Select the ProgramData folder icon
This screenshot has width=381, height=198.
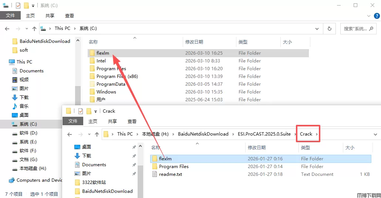tap(92, 84)
